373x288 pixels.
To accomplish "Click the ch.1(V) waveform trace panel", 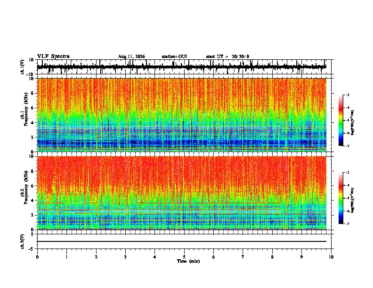I will point(185,67).
